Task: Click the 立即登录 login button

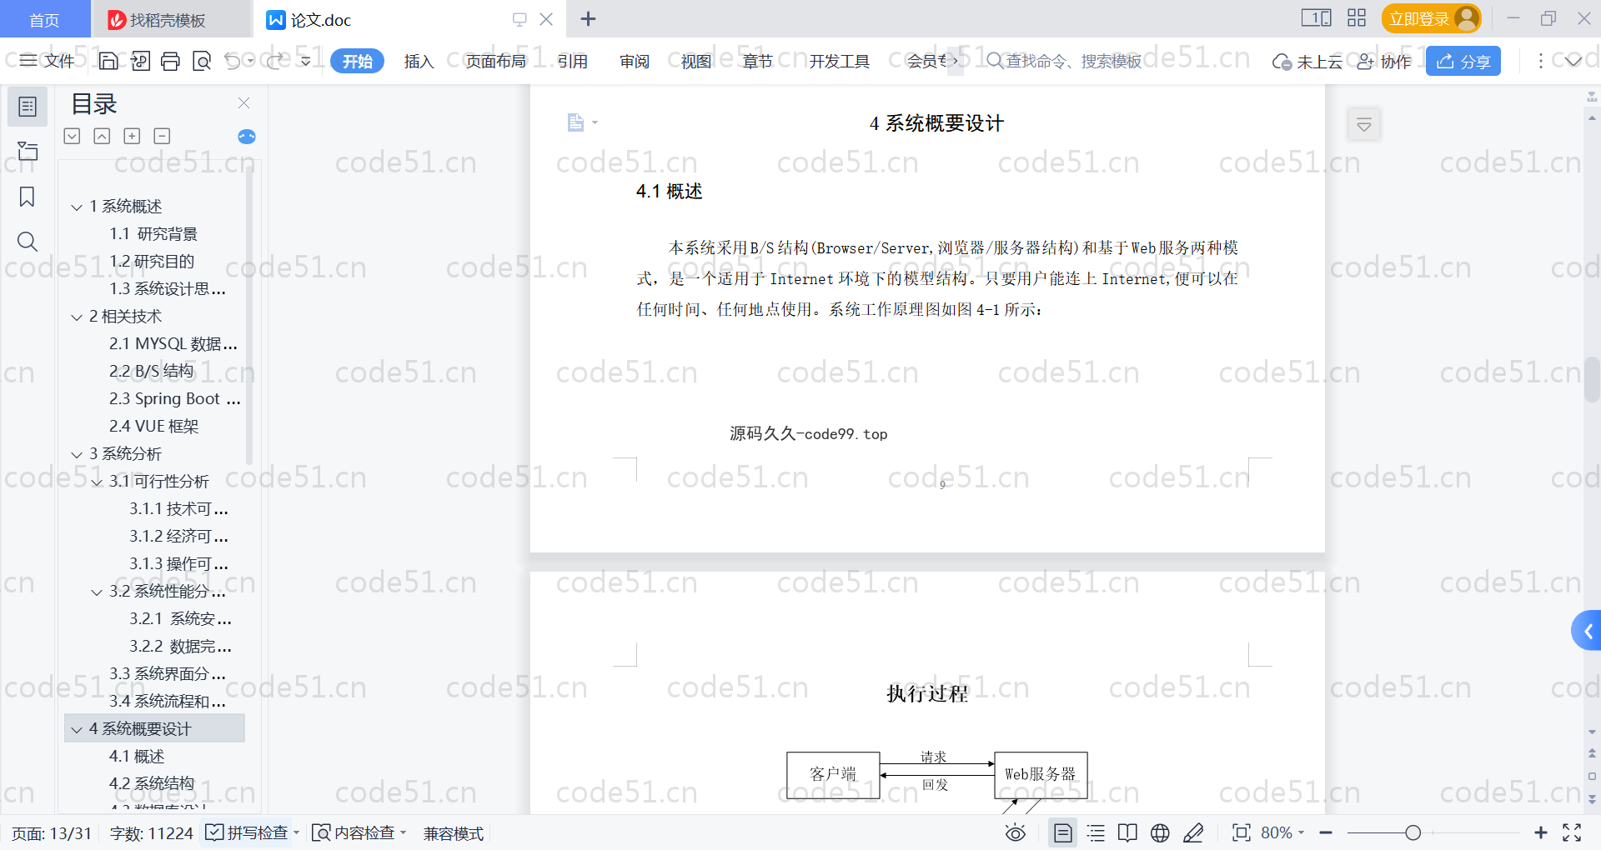Action: (x=1431, y=18)
